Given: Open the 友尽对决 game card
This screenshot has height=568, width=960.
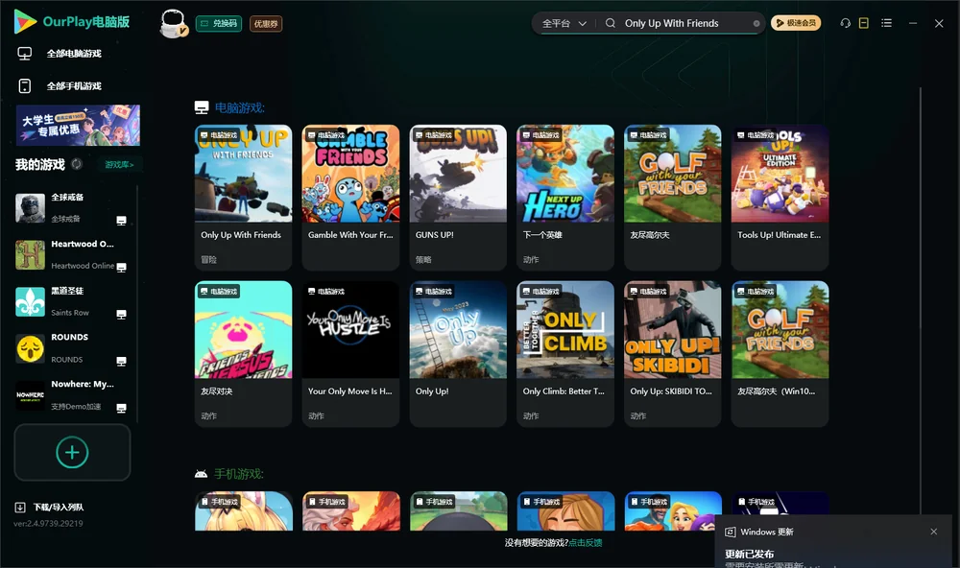Looking at the screenshot, I should [243, 354].
